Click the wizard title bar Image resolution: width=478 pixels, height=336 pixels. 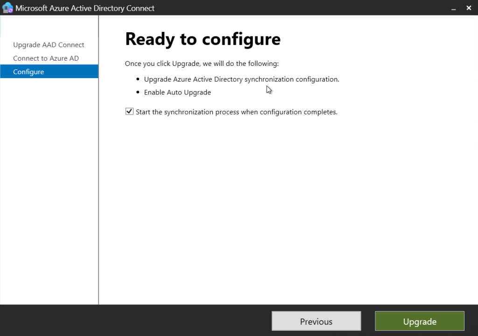pos(233,8)
